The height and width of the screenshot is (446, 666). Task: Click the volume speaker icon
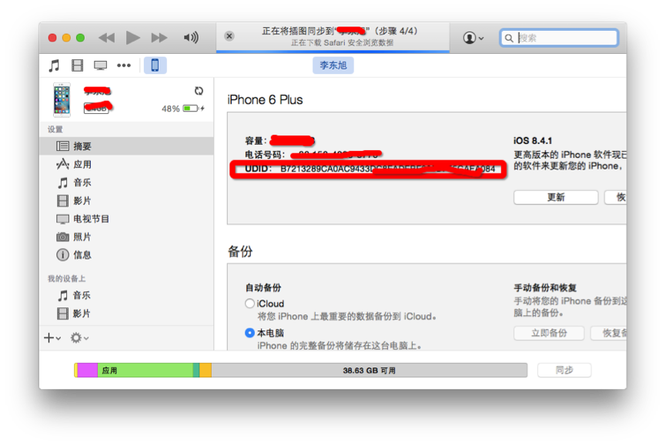(x=191, y=38)
